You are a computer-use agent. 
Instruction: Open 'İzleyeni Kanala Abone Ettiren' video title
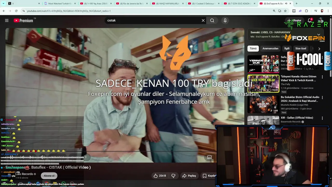coord(298,78)
